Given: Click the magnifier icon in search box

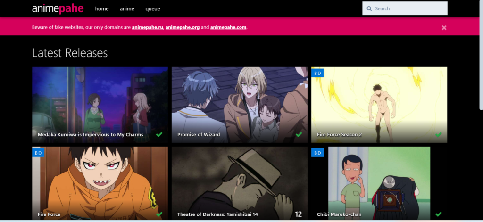Looking at the screenshot, I should (x=369, y=8).
